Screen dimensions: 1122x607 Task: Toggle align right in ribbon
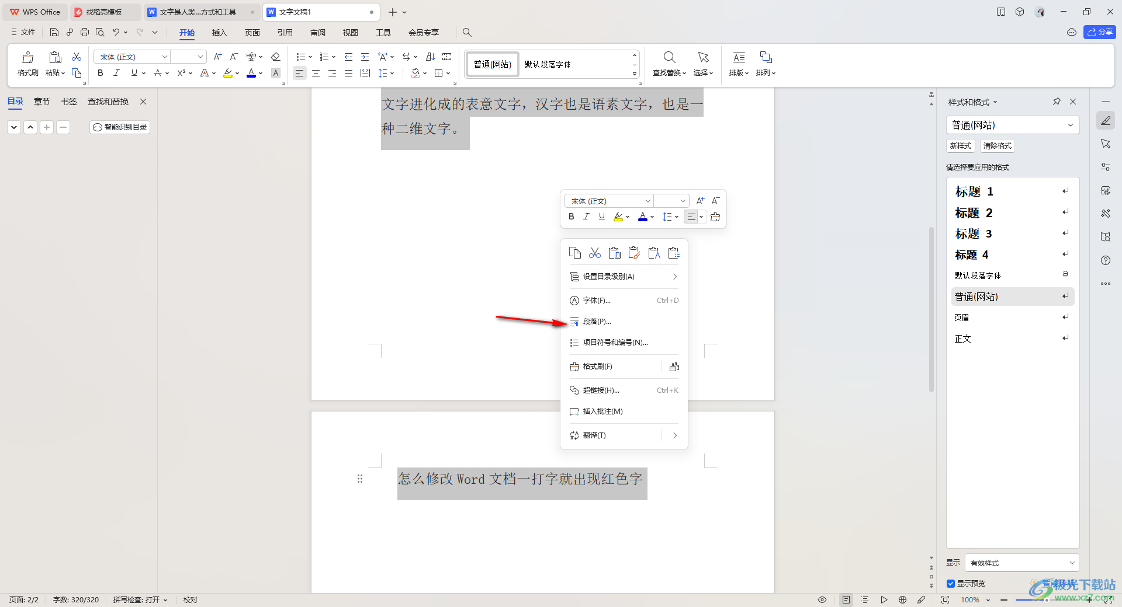[332, 73]
